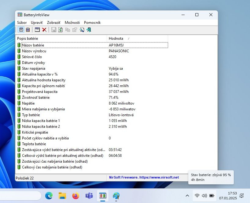Open the Možnosti menu
Screen dimensions: 250x203
tap(72, 23)
